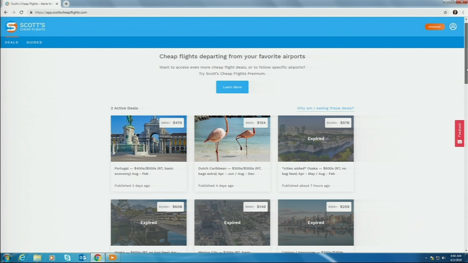The image size is (468, 263).
Task: Click the '2 Active Deals' label
Action: pos(124,108)
